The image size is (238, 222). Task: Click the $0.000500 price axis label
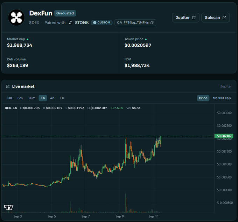(224, 177)
